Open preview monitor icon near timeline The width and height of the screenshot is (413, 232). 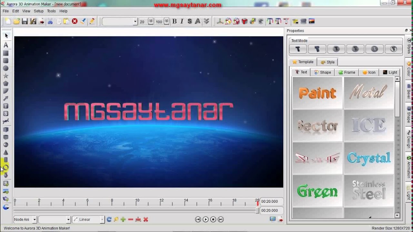[x=273, y=219]
